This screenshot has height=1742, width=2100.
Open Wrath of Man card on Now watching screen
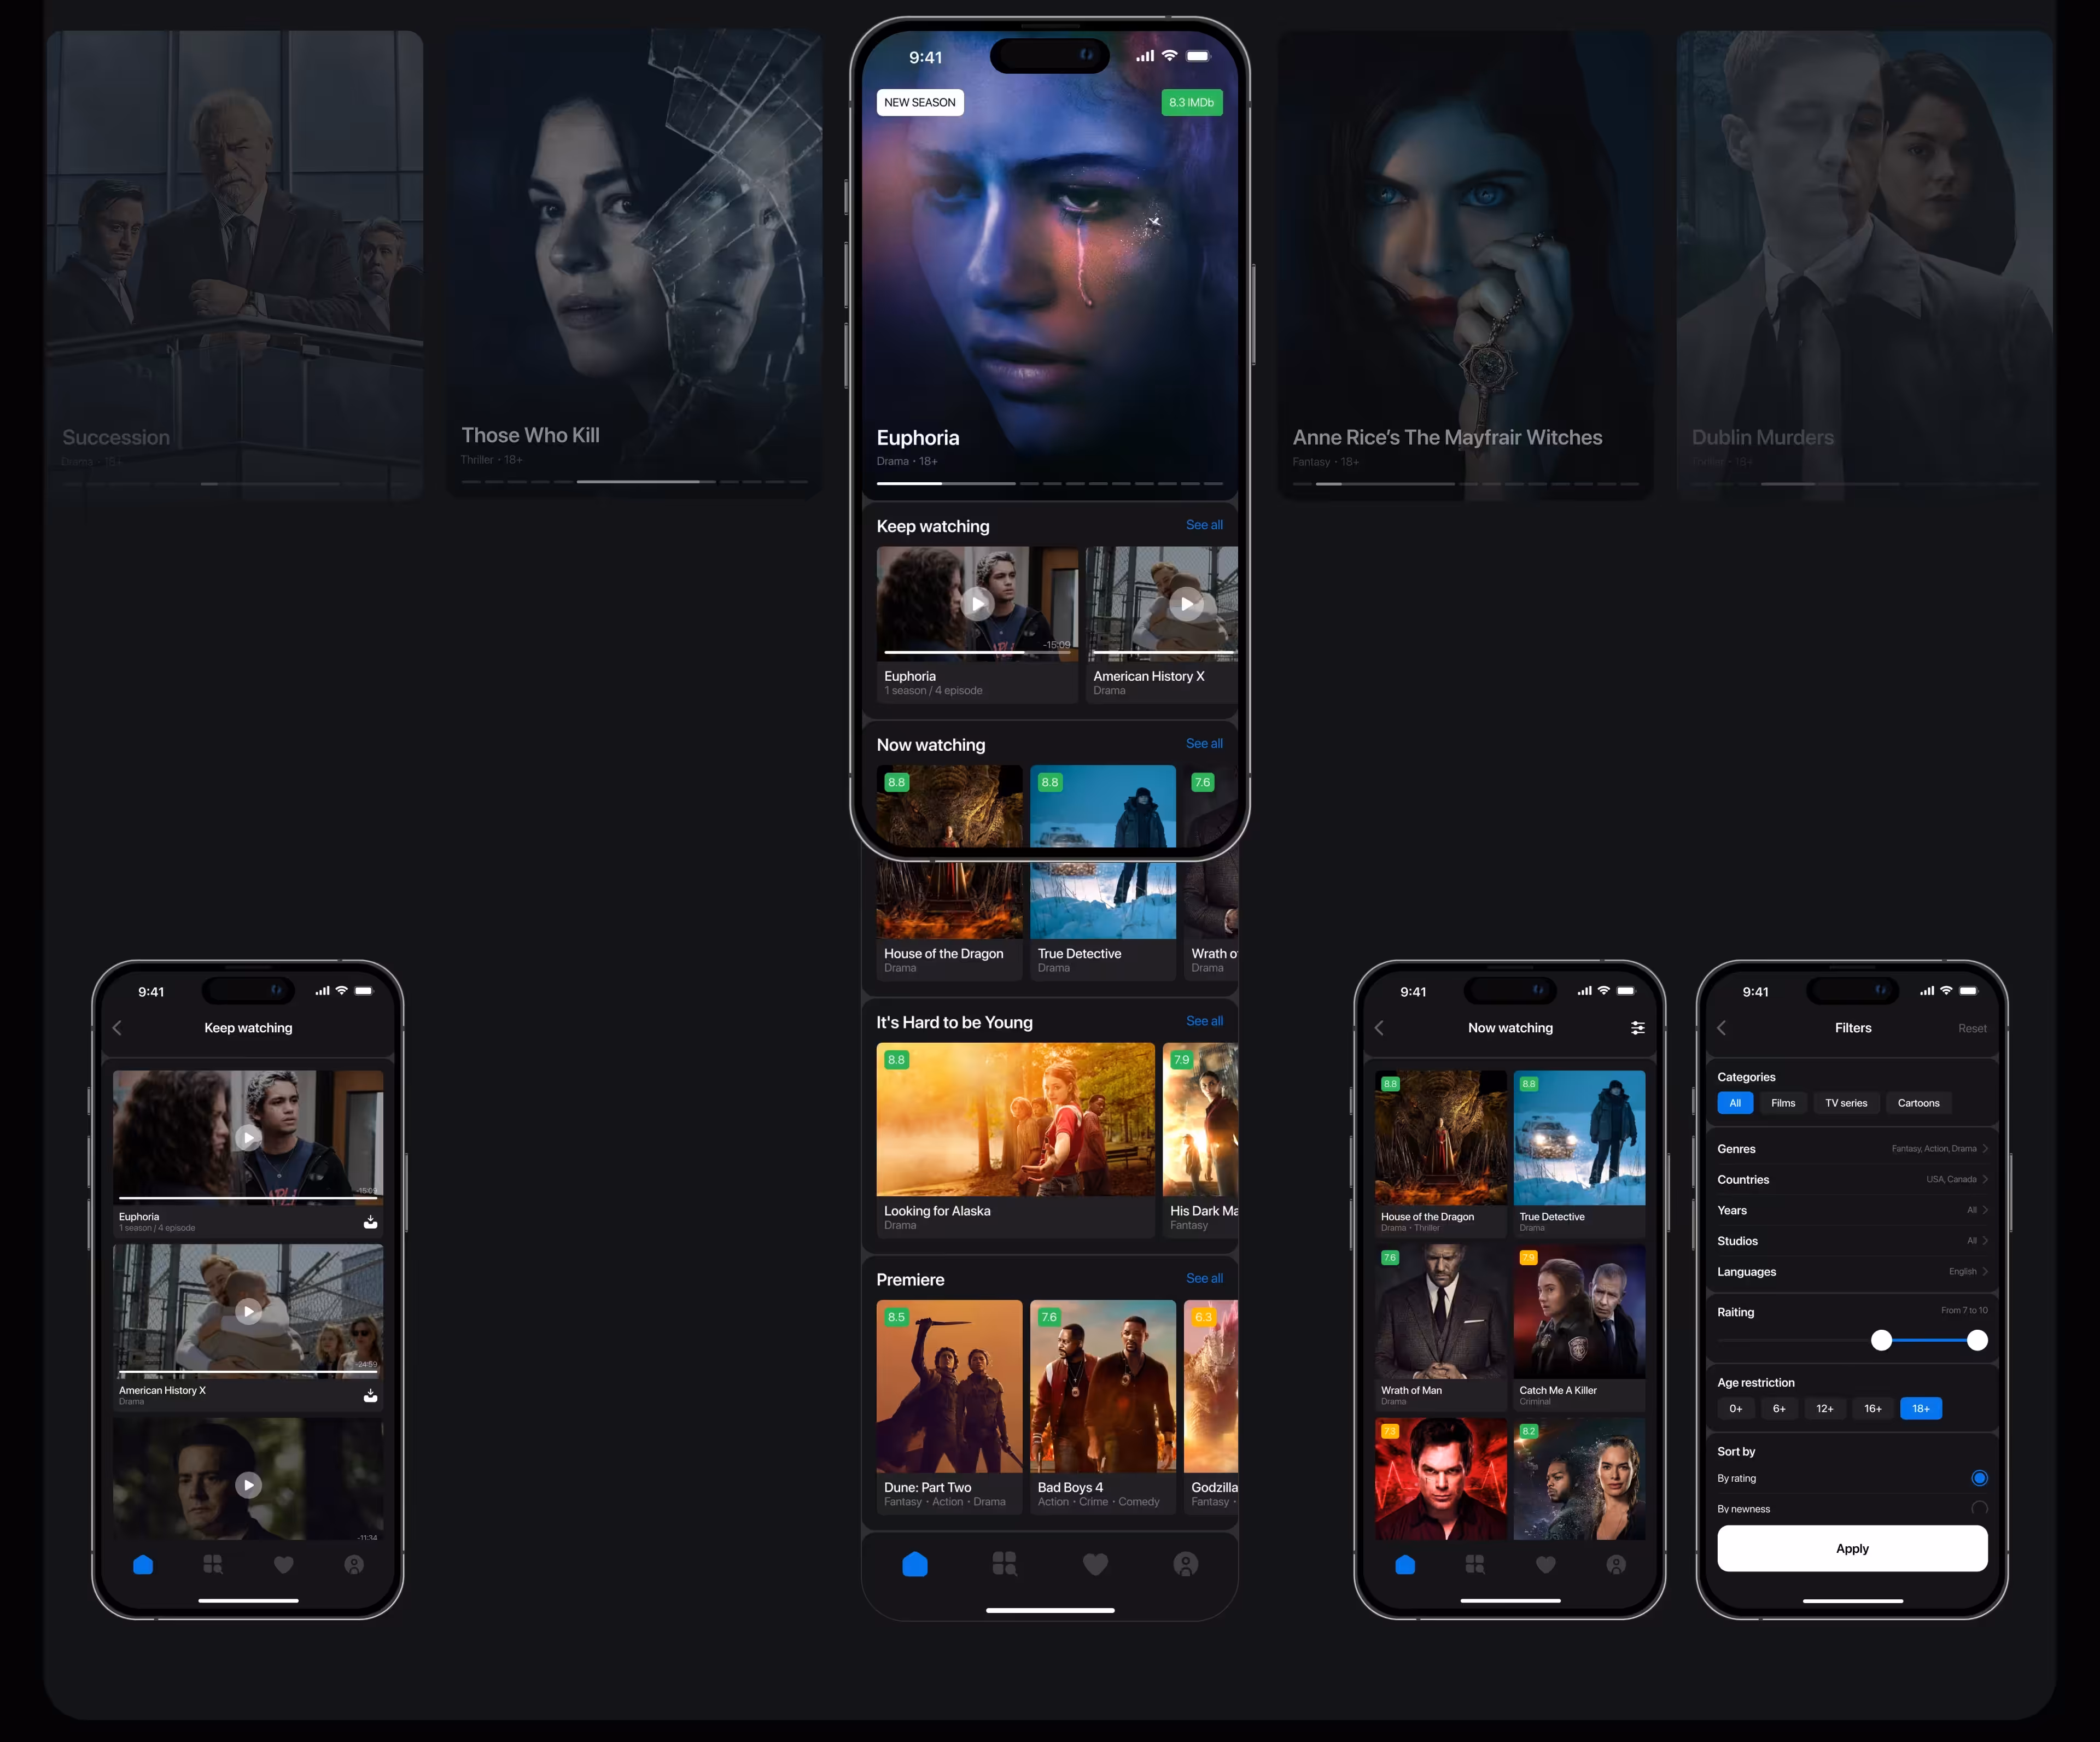click(1440, 1327)
